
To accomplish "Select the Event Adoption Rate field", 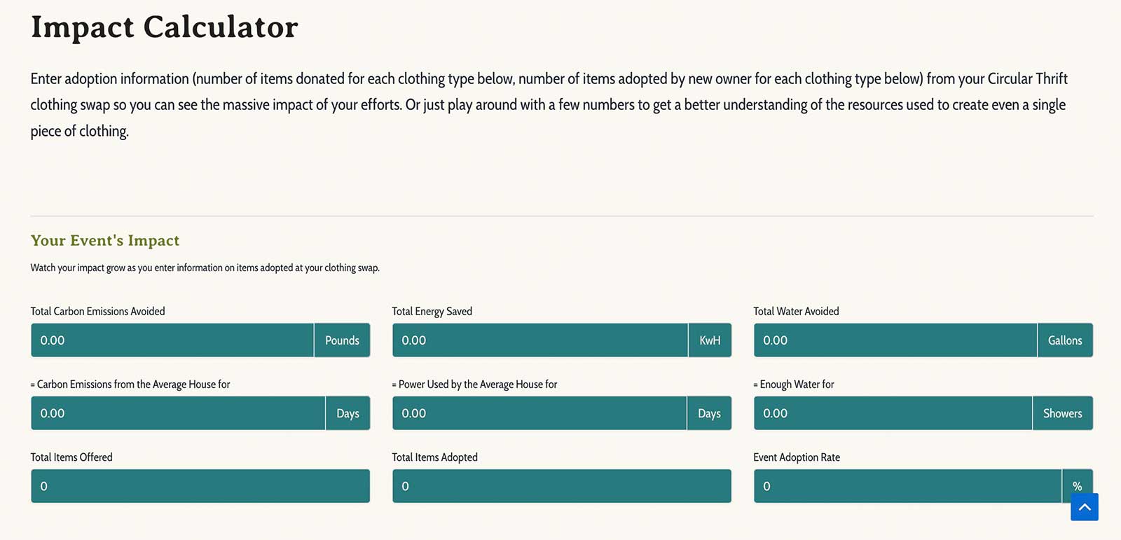I will [x=908, y=486].
